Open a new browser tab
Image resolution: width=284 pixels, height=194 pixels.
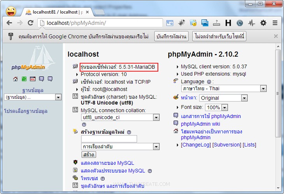pos(99,12)
